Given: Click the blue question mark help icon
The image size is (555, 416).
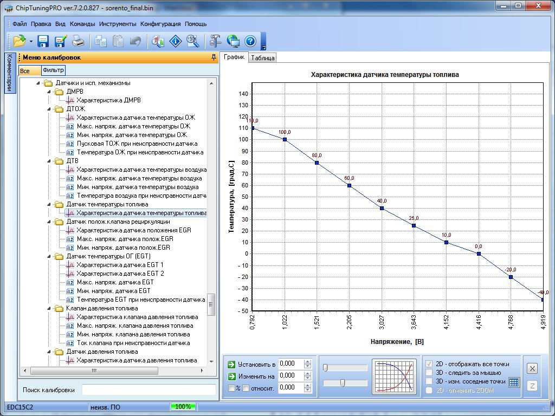Looking at the screenshot, I should pos(250,41).
